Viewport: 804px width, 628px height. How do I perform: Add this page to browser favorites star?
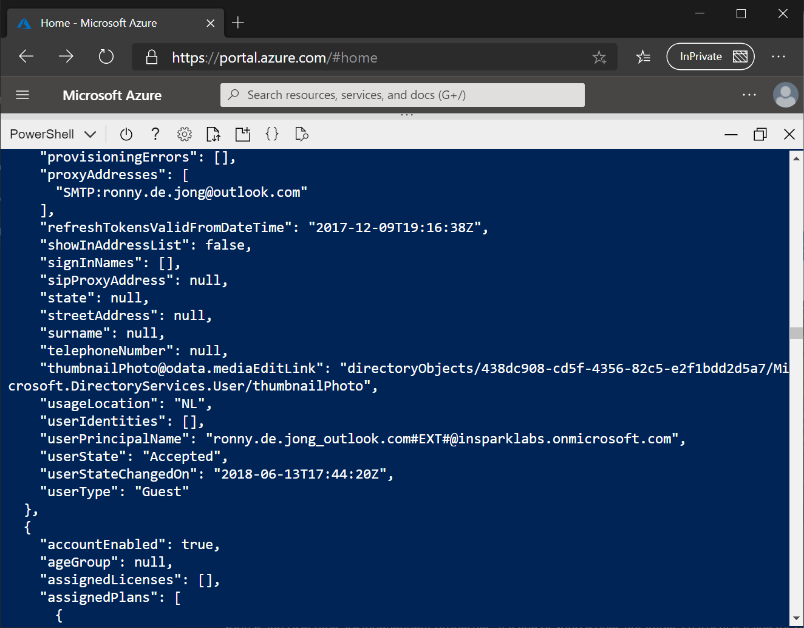tap(599, 57)
